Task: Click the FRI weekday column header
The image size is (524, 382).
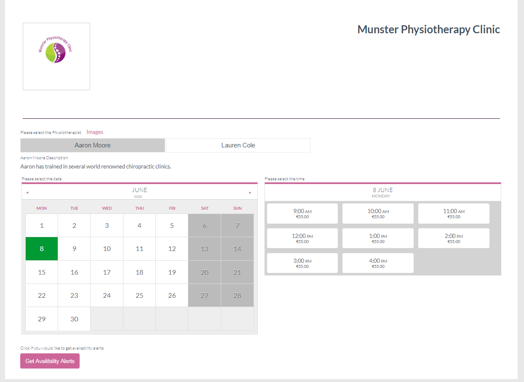Action: click(172, 208)
